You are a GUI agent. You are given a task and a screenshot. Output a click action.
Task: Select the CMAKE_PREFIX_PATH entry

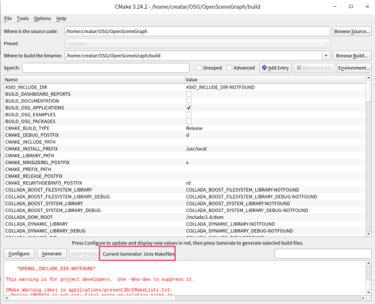[x=28, y=169]
